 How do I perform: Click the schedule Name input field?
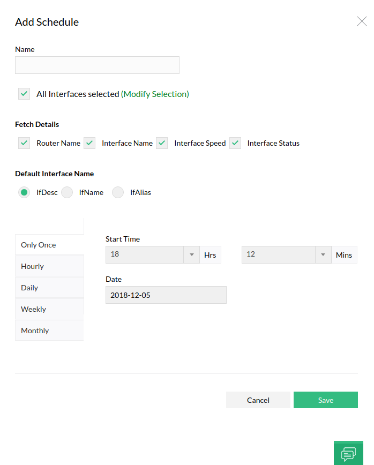97,65
